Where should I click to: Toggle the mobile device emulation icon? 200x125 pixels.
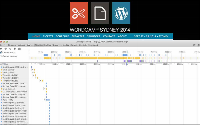pyautogui.click(x=5, y=45)
